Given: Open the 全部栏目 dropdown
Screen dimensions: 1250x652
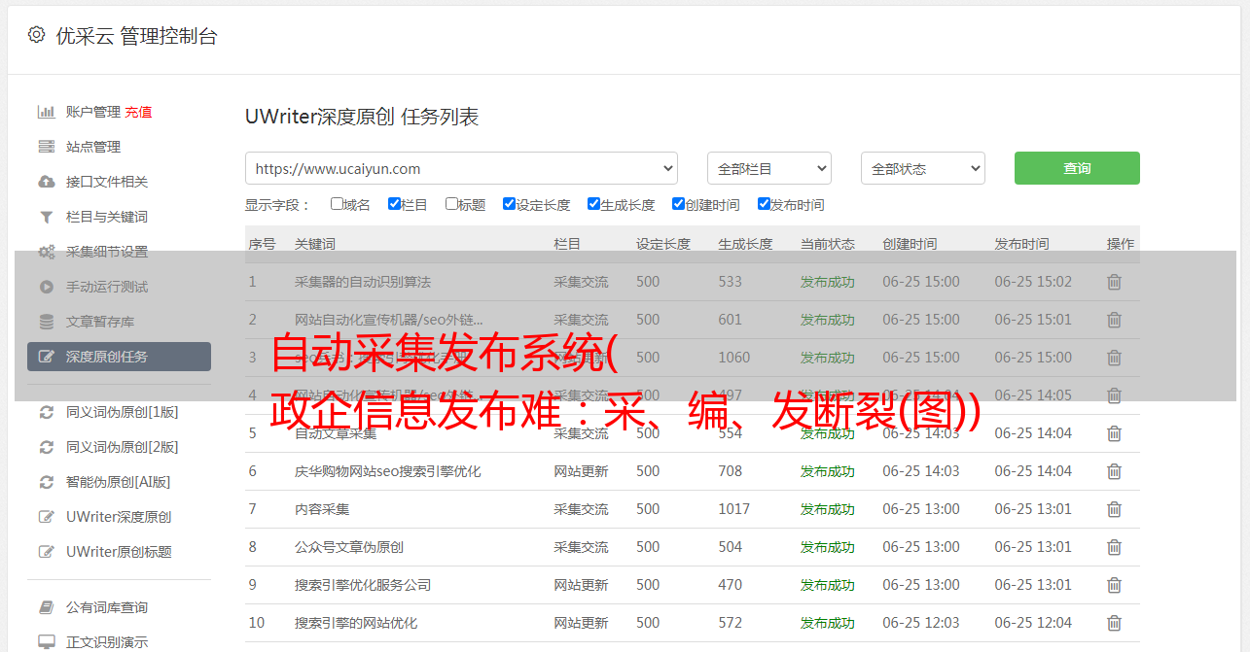Looking at the screenshot, I should click(769, 168).
